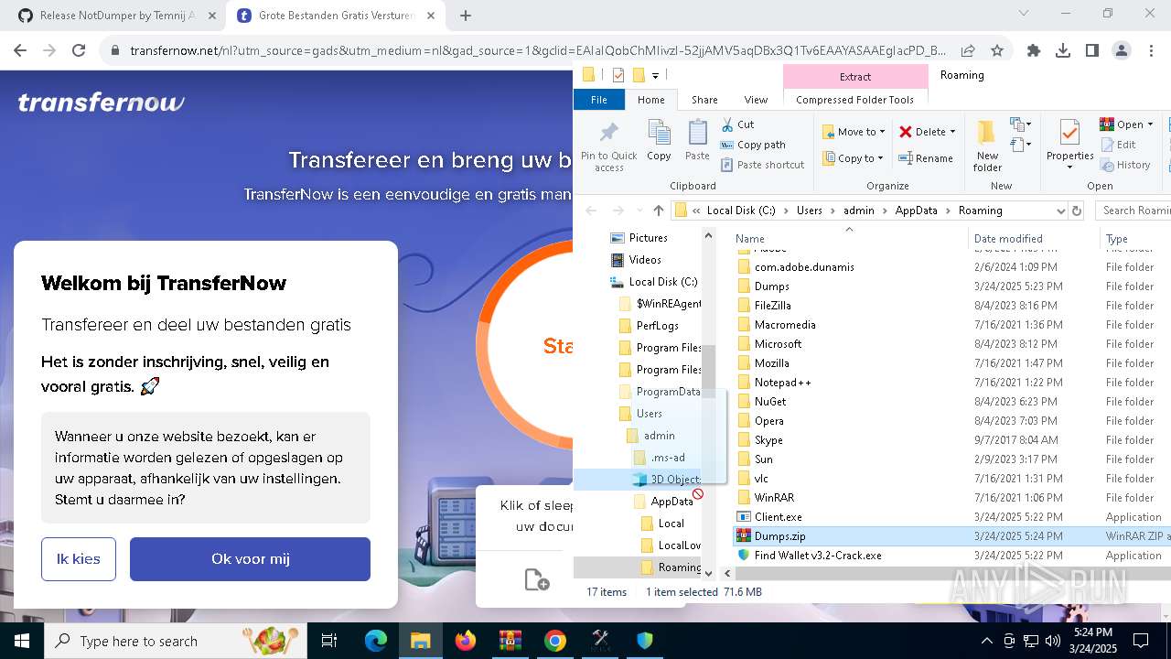The image size is (1171, 659).
Task: Open Chrome downloads icon
Action: [x=1063, y=51]
